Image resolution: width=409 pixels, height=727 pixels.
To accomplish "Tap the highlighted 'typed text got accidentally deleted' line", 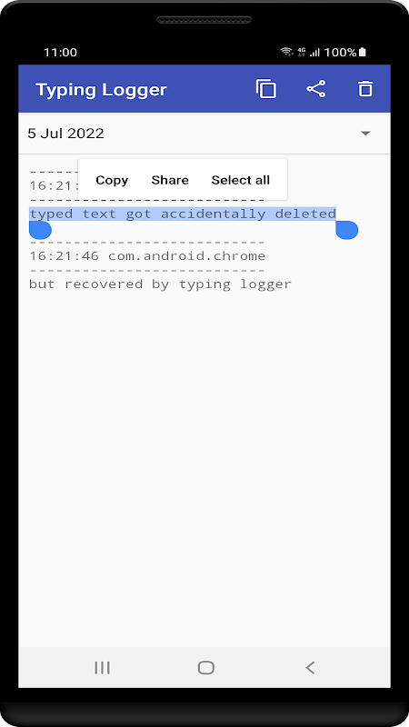I will (183, 214).
